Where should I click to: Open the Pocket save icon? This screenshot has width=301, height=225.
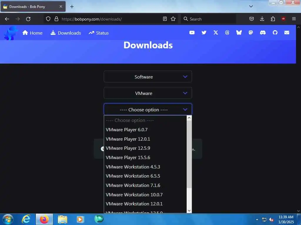[x=252, y=19]
